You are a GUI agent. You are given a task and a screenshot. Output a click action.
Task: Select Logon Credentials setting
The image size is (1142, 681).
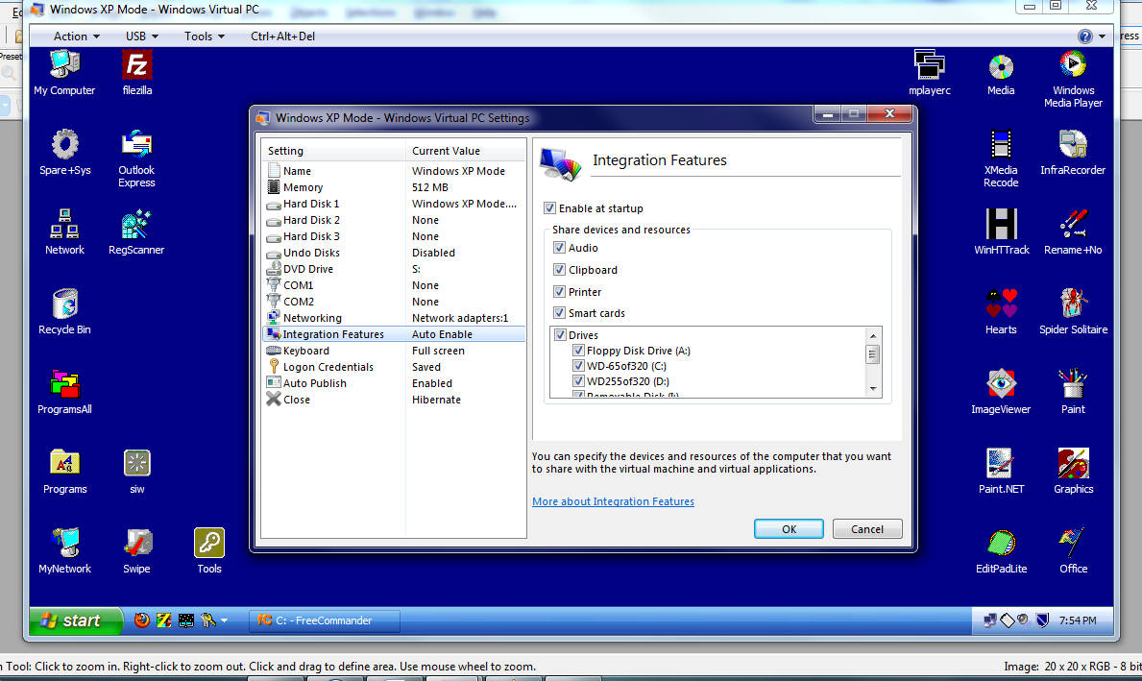393,367
